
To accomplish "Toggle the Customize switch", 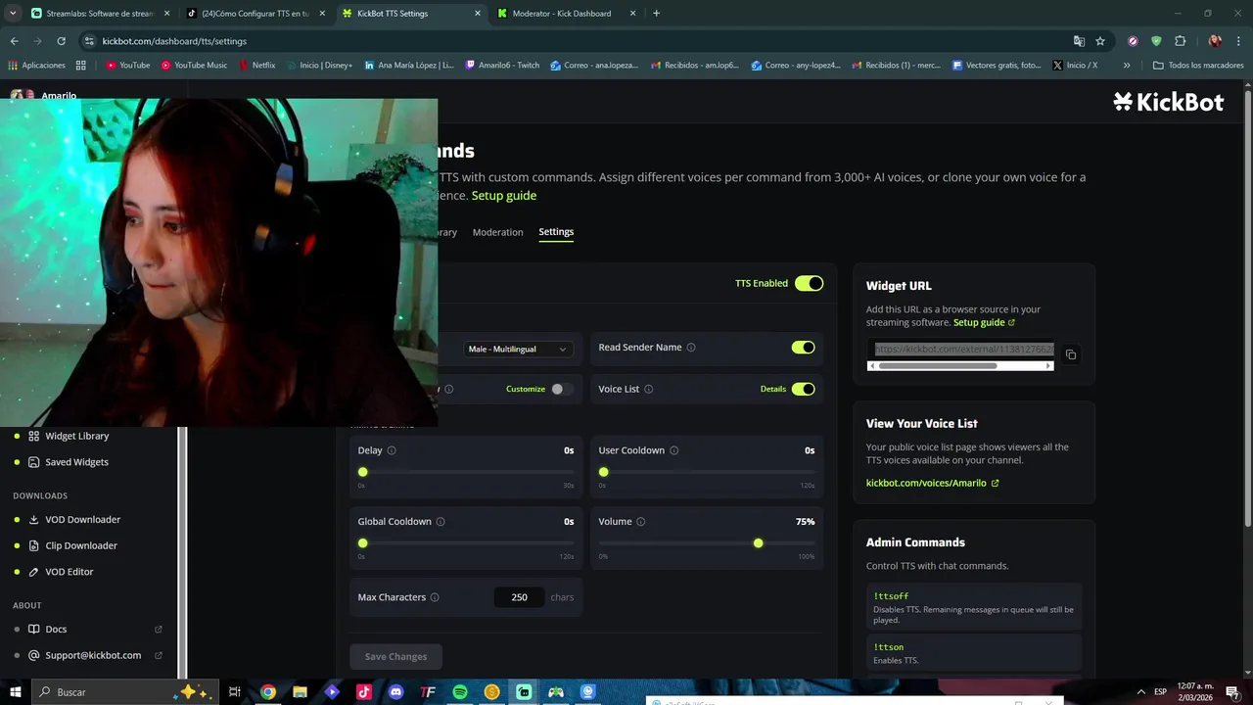I will [562, 389].
